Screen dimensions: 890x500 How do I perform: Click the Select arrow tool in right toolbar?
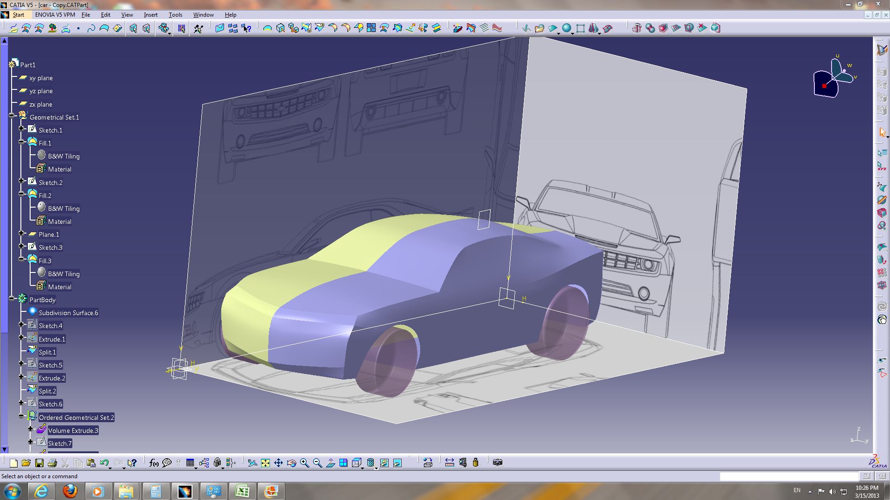882,133
